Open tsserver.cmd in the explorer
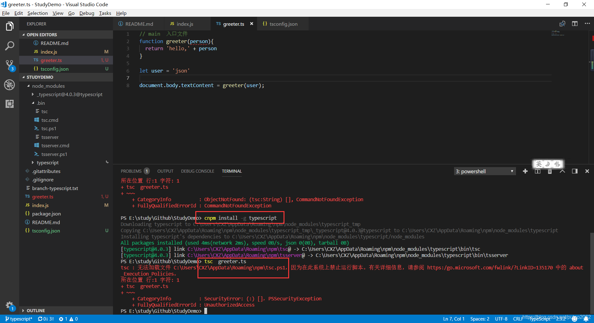Image resolution: width=594 pixels, height=323 pixels. pos(55,145)
